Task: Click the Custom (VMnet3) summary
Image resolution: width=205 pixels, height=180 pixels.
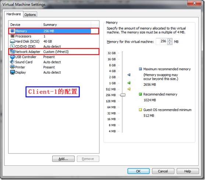Action: [x=56, y=52]
